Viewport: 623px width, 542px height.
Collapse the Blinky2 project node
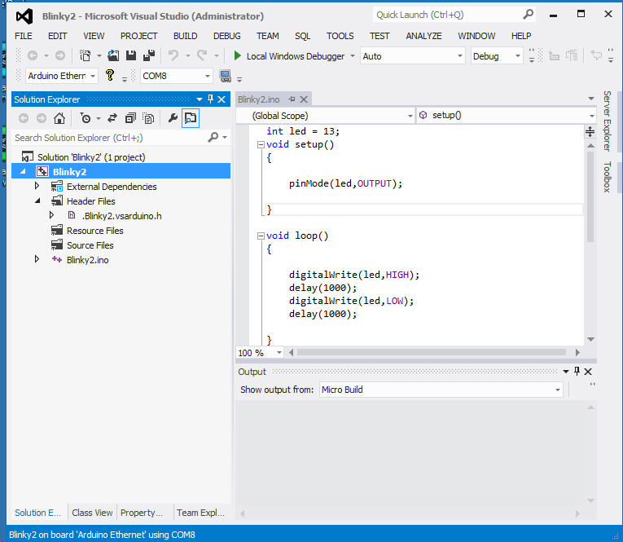tap(23, 171)
